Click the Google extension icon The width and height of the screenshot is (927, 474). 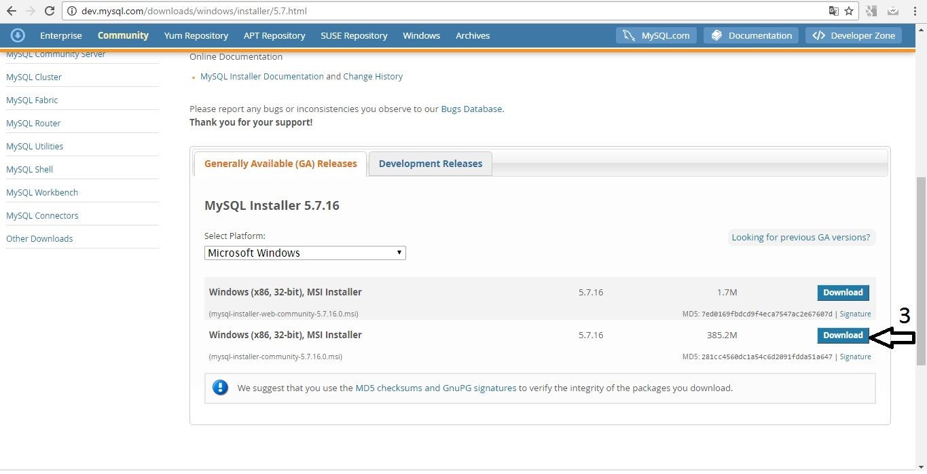(872, 11)
